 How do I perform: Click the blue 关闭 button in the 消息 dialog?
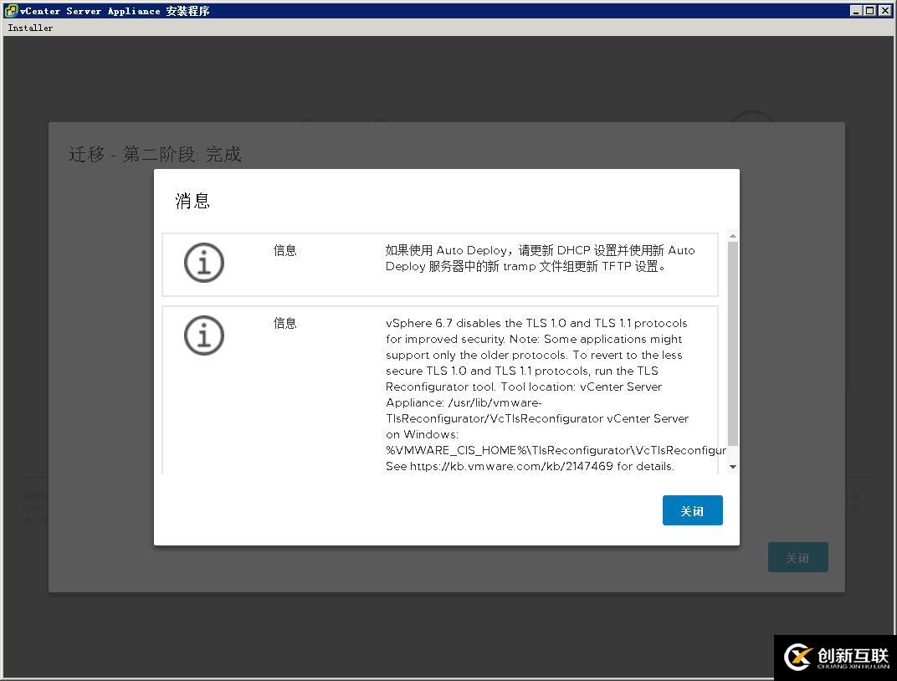tap(692, 510)
